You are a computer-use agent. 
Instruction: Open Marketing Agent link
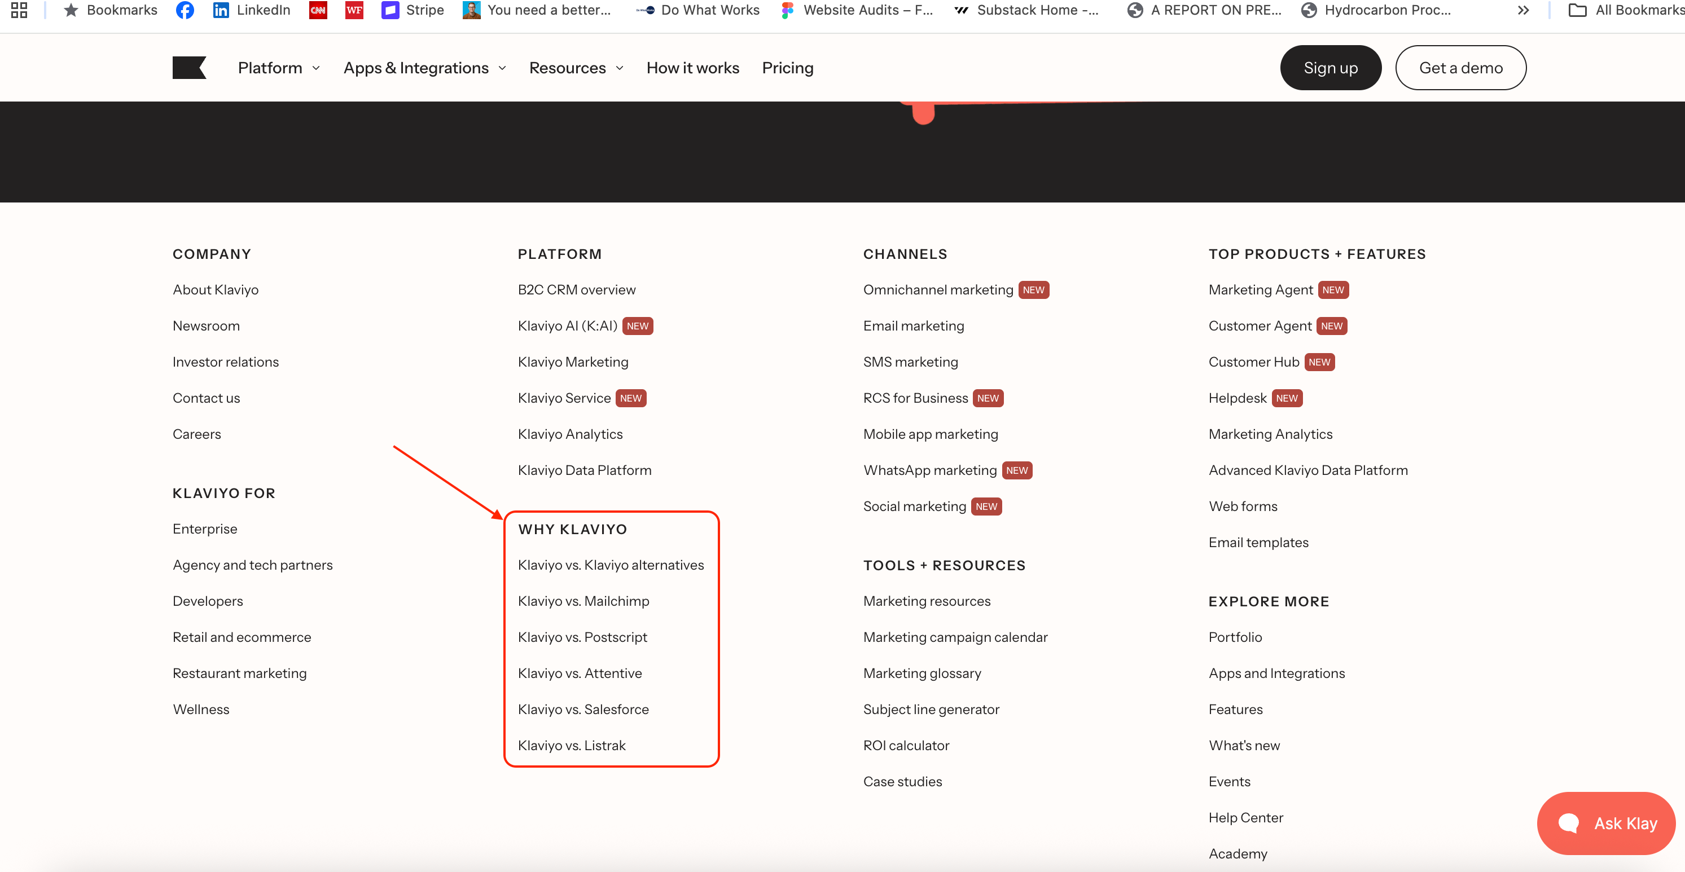coord(1261,289)
